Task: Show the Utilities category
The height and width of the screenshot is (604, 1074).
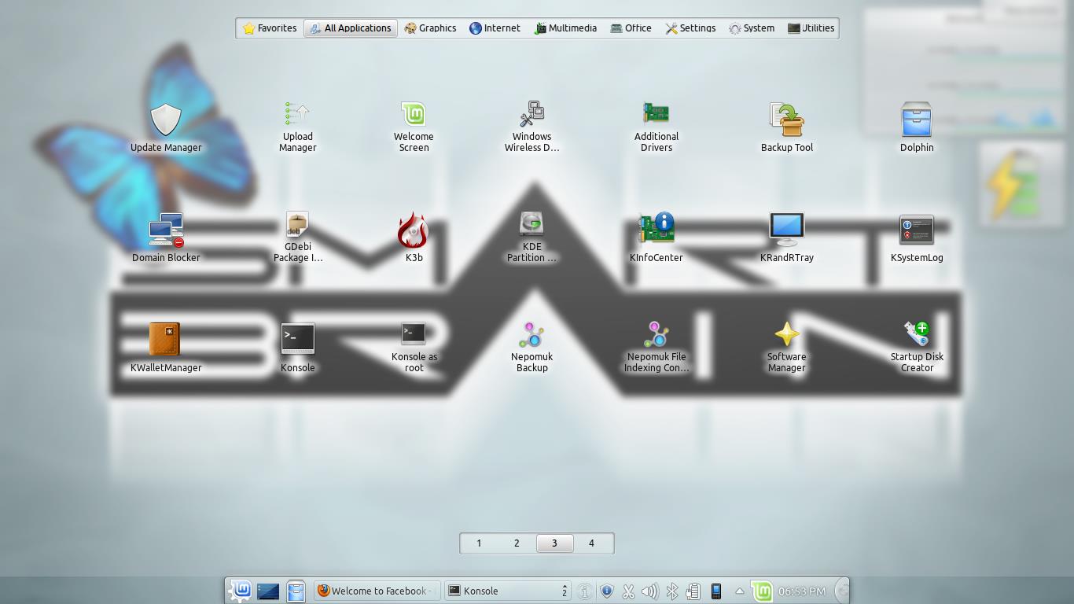Action: coord(811,28)
